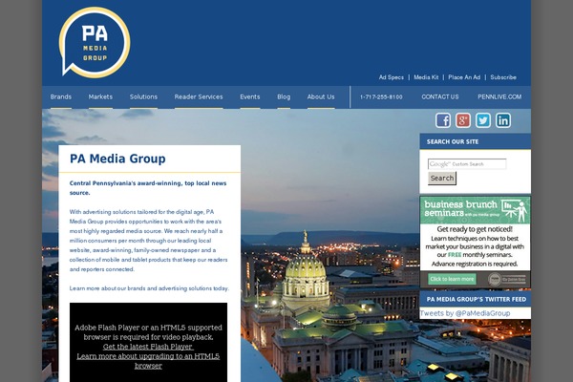Open the CONTACT US link
The width and height of the screenshot is (573, 382).
[440, 96]
